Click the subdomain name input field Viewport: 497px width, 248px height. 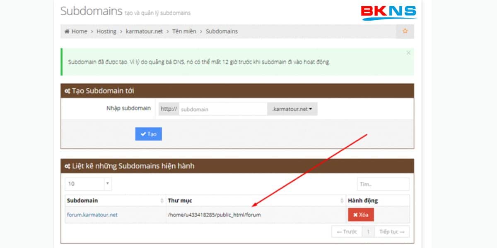222,109
